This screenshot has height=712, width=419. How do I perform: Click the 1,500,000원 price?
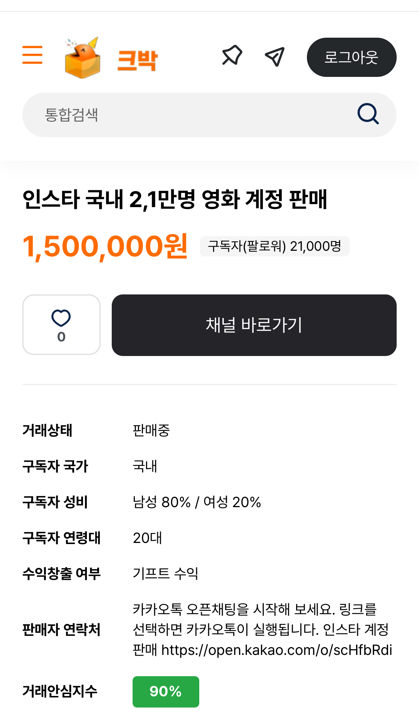click(105, 246)
